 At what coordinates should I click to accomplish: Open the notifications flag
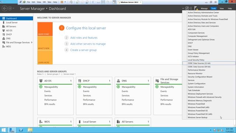coord(196,8)
